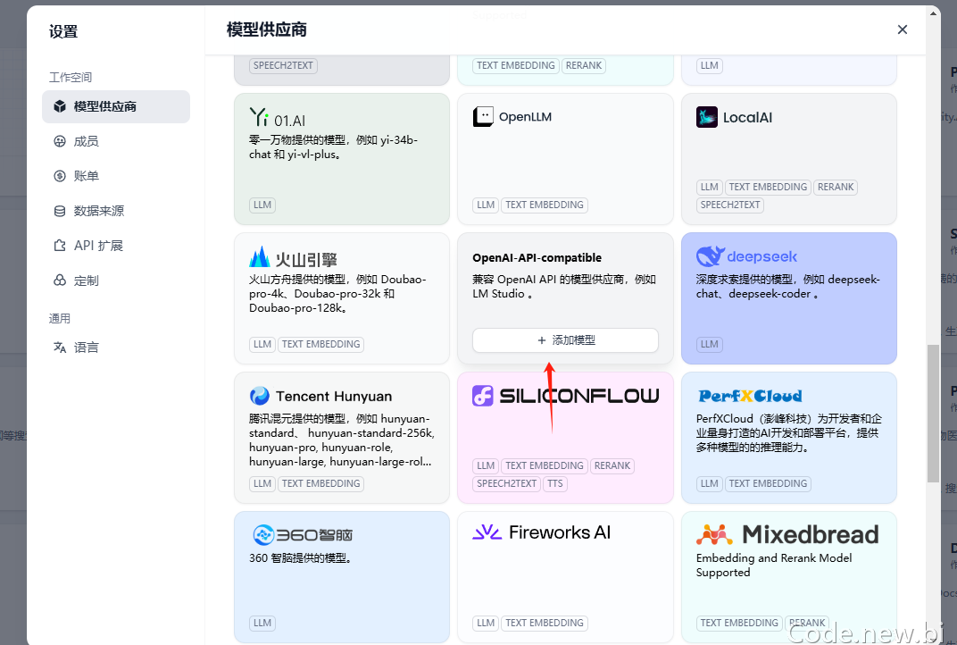Screen dimensions: 957x645
Task: Click the OpenLLM logo icon
Action: 483,117
